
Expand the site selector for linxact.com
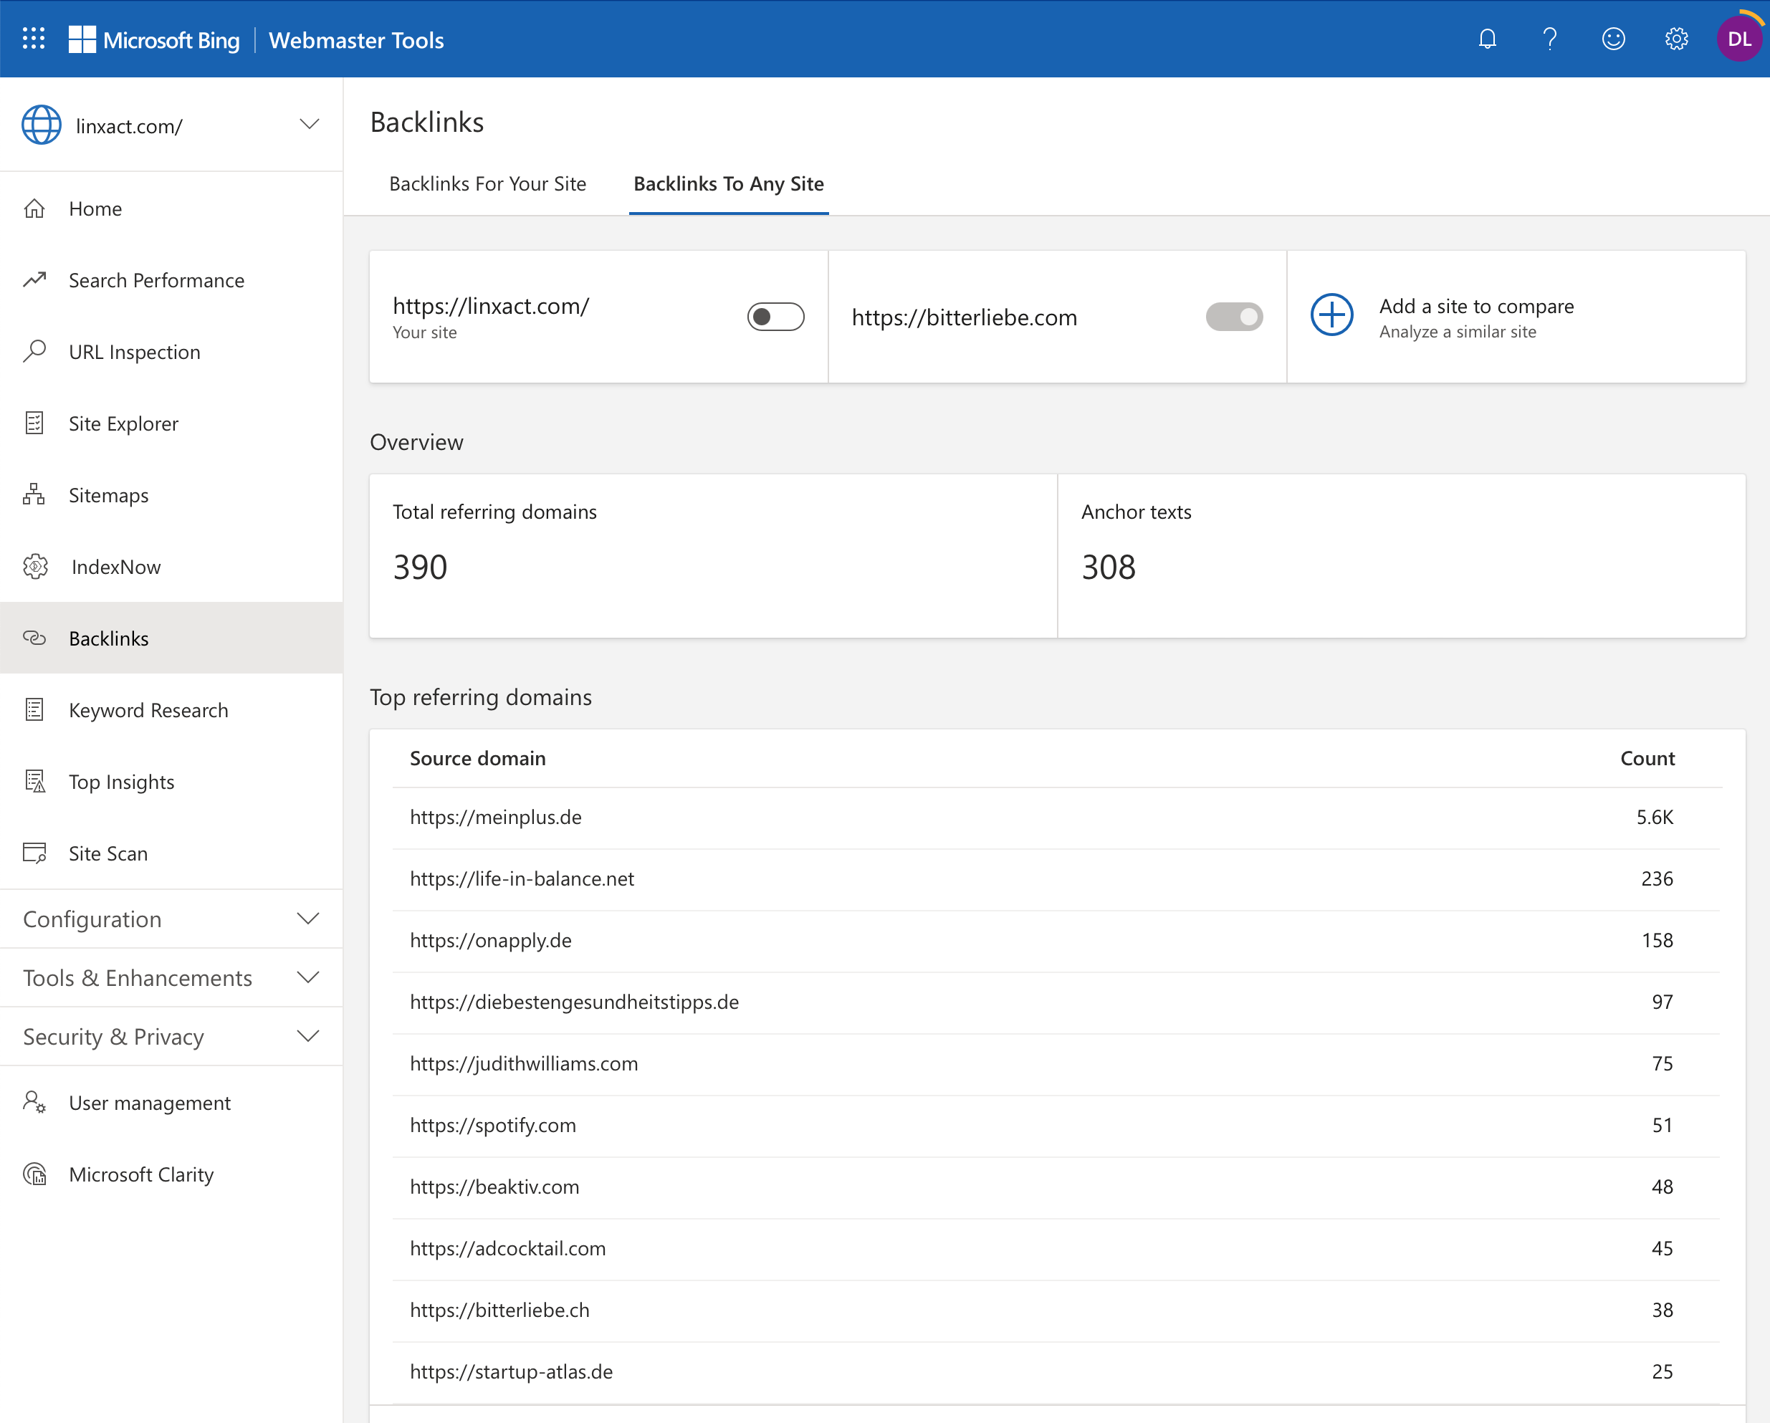[310, 124]
